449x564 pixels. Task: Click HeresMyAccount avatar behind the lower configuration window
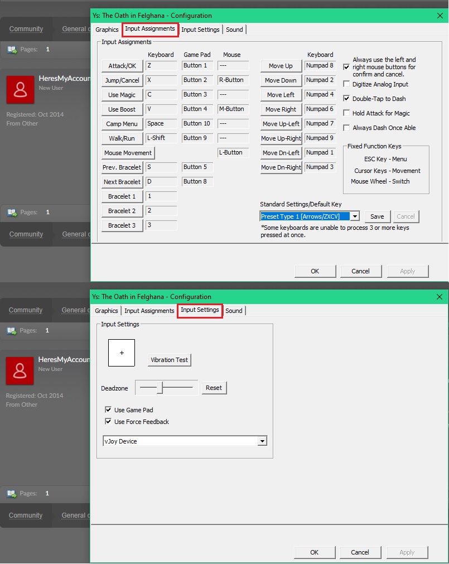pyautogui.click(x=20, y=371)
